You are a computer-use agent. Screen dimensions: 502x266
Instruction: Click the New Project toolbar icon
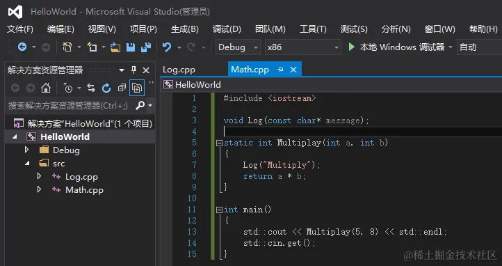[67, 47]
